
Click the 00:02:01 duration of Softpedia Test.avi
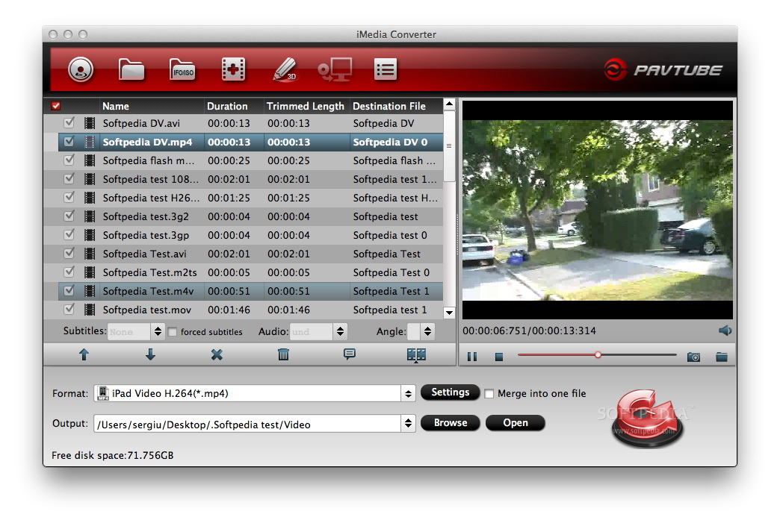229,254
